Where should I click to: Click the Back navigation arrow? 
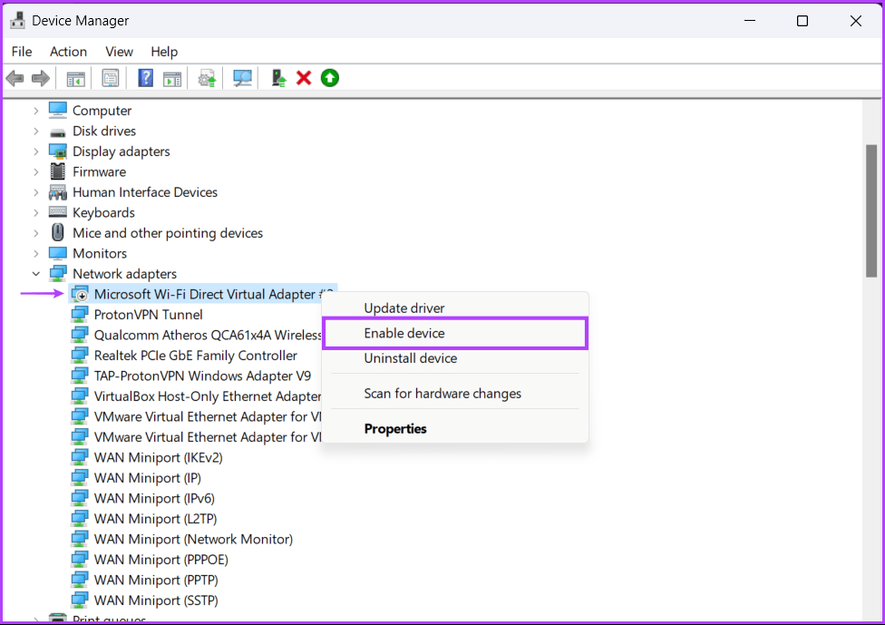coord(15,78)
